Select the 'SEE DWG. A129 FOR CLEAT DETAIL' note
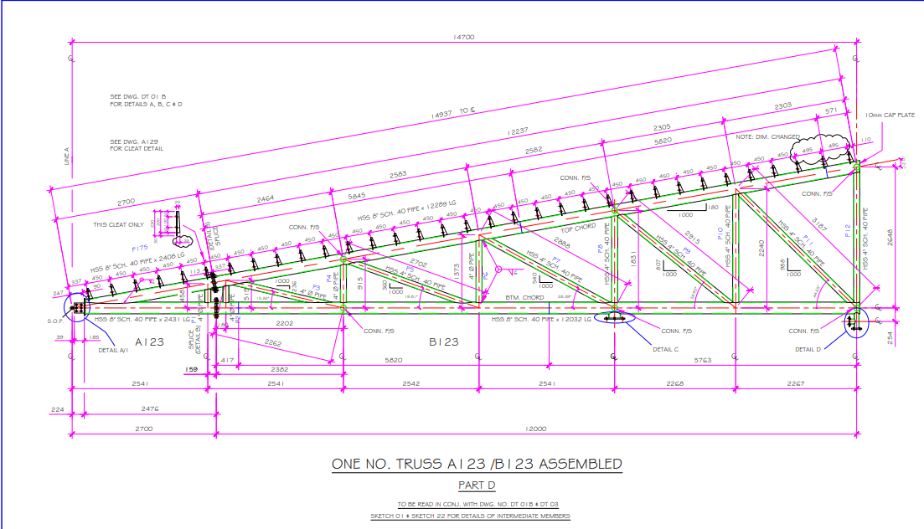The image size is (924, 529). coord(137,145)
